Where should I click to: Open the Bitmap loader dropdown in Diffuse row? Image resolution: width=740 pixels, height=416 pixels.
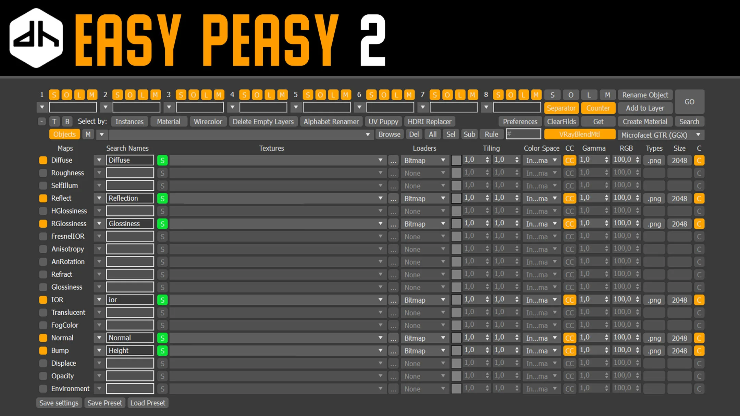[425, 160]
